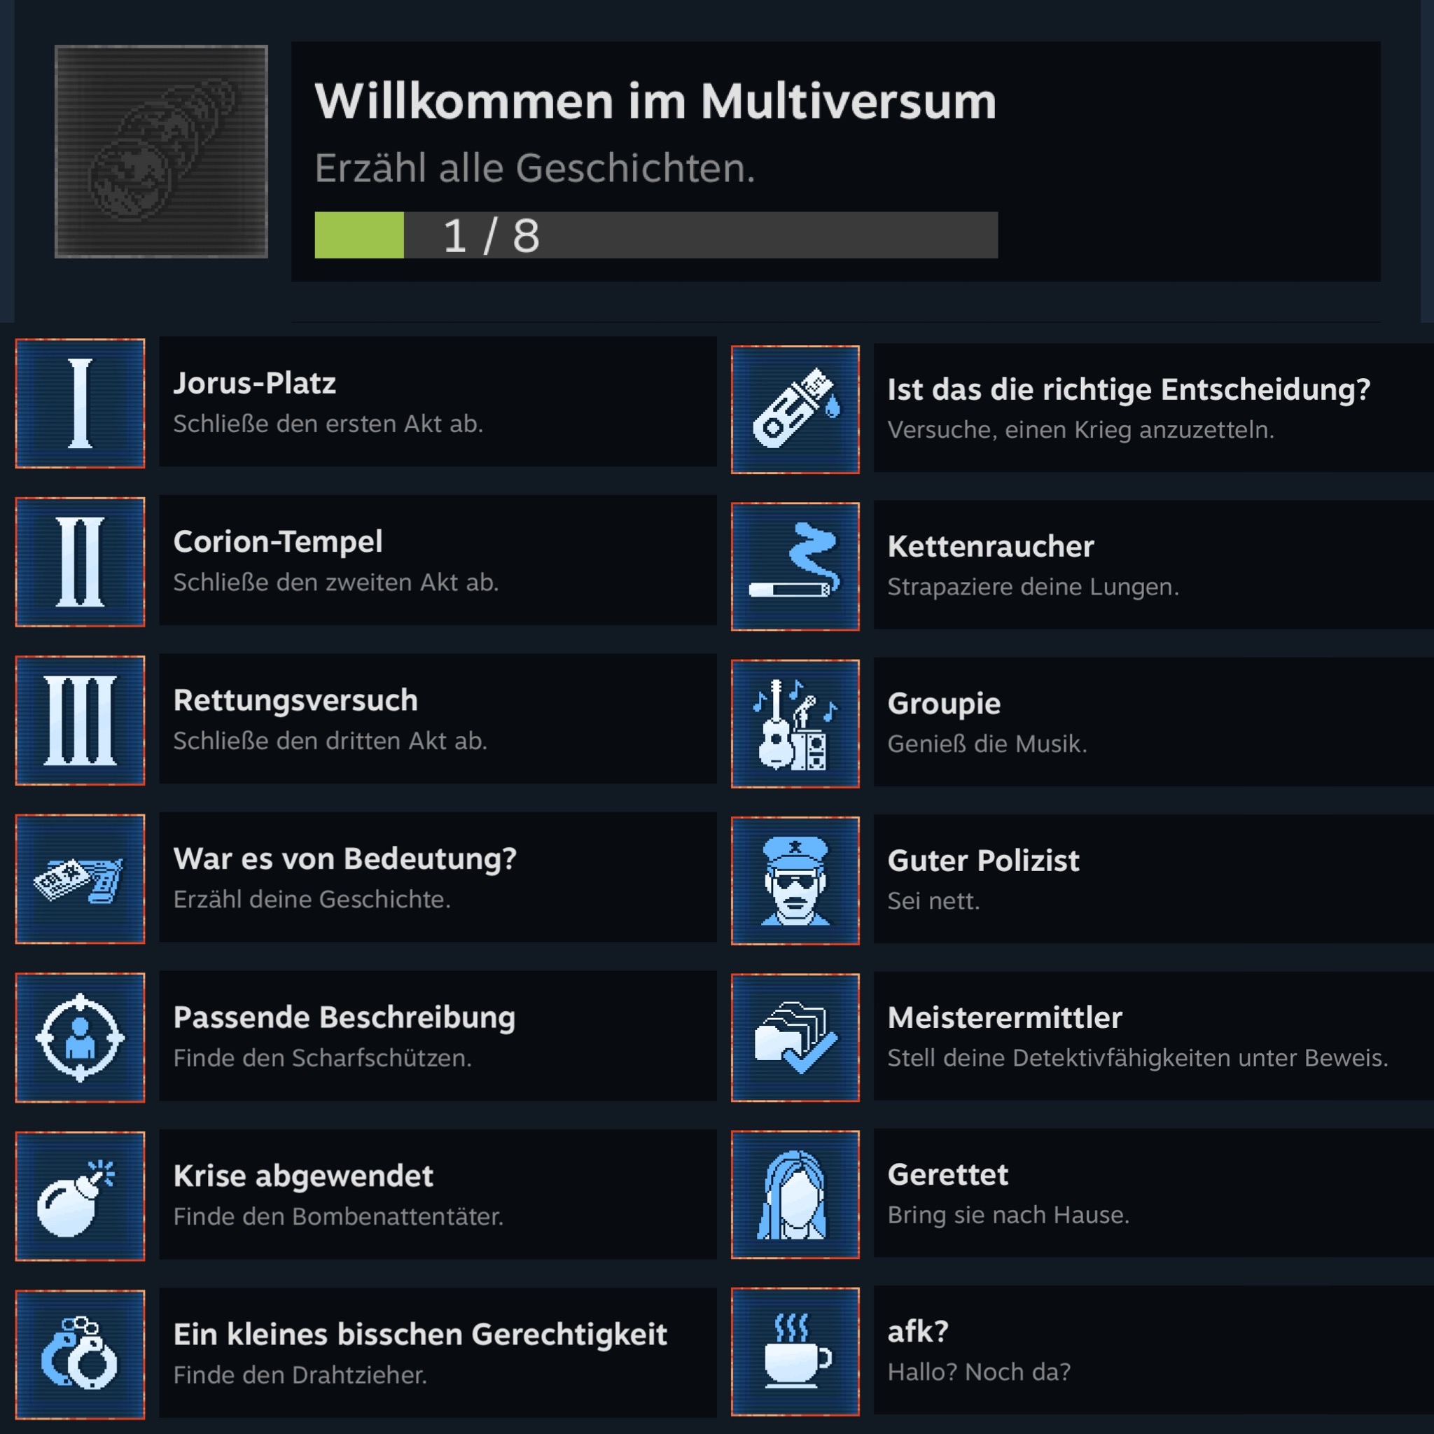Screen dimensions: 1434x1434
Task: Click the smoking cigarette Kettenraucher icon
Action: click(795, 566)
